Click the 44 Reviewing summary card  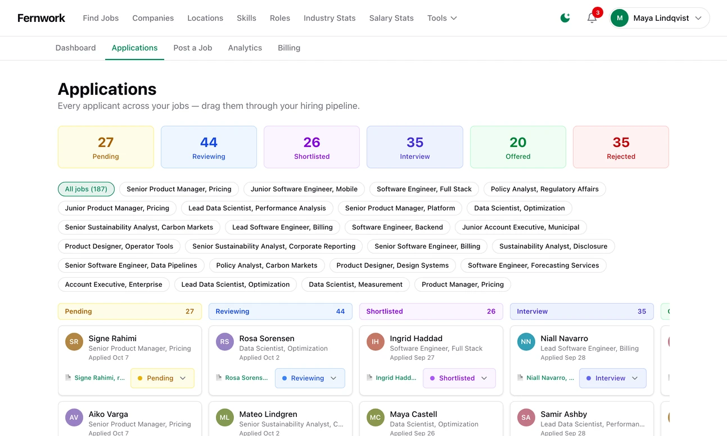[x=209, y=147]
